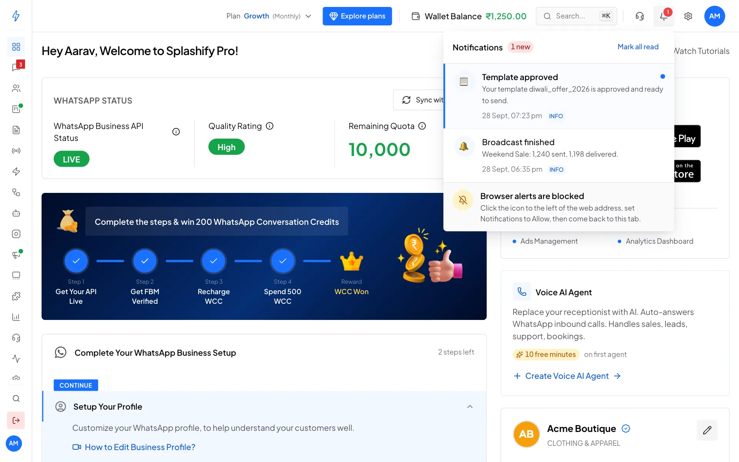Edit Acme Boutique profile with pencil icon

[x=707, y=430]
